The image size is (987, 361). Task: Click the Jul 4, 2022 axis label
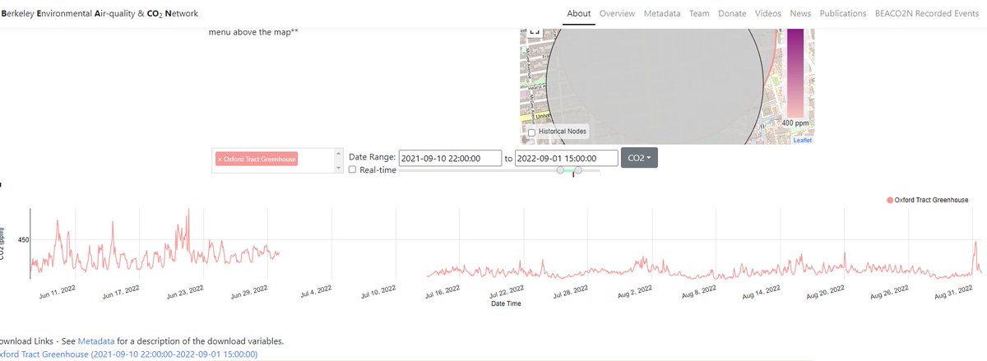point(316,291)
